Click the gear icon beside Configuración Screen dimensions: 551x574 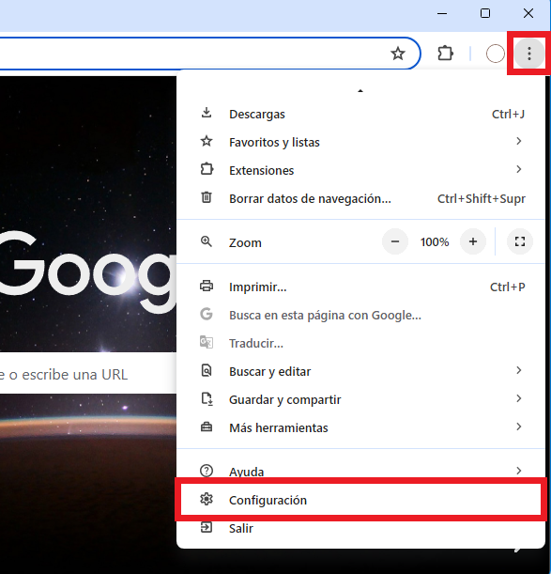[x=207, y=499]
